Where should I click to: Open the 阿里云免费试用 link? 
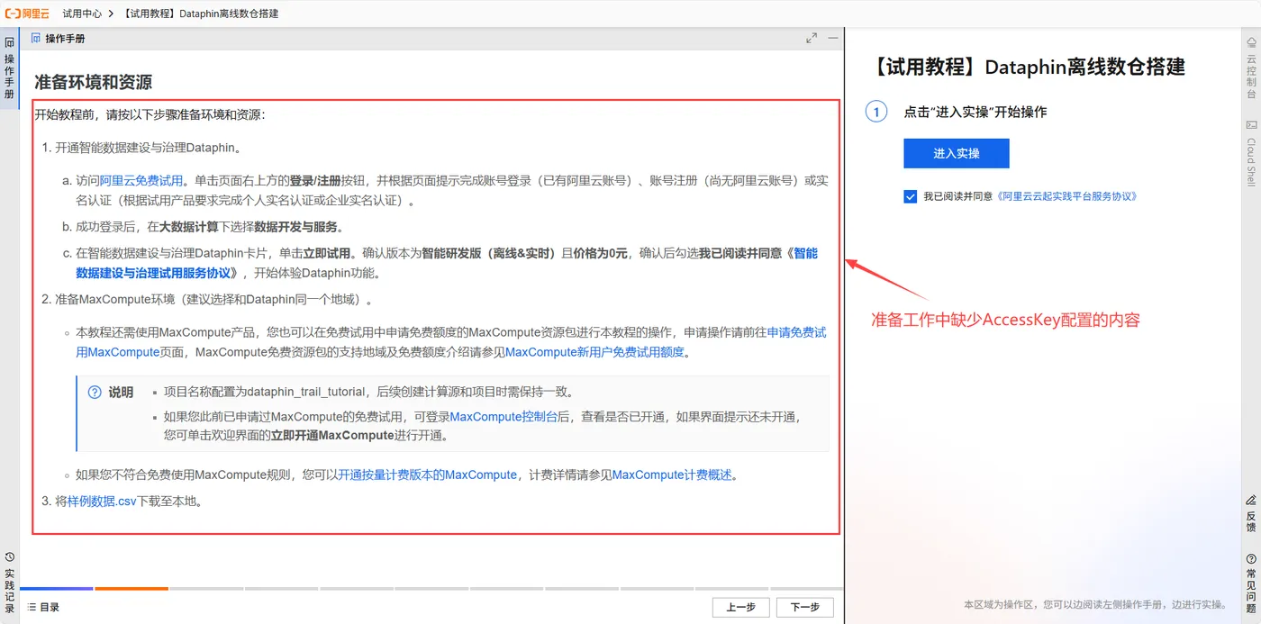point(141,180)
